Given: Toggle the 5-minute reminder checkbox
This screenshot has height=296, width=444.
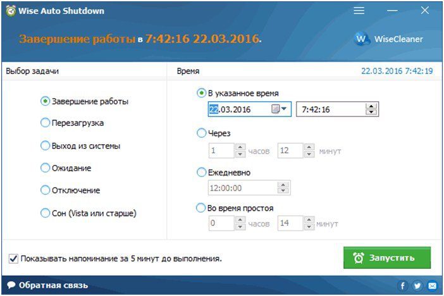Looking at the screenshot, I should [x=13, y=258].
